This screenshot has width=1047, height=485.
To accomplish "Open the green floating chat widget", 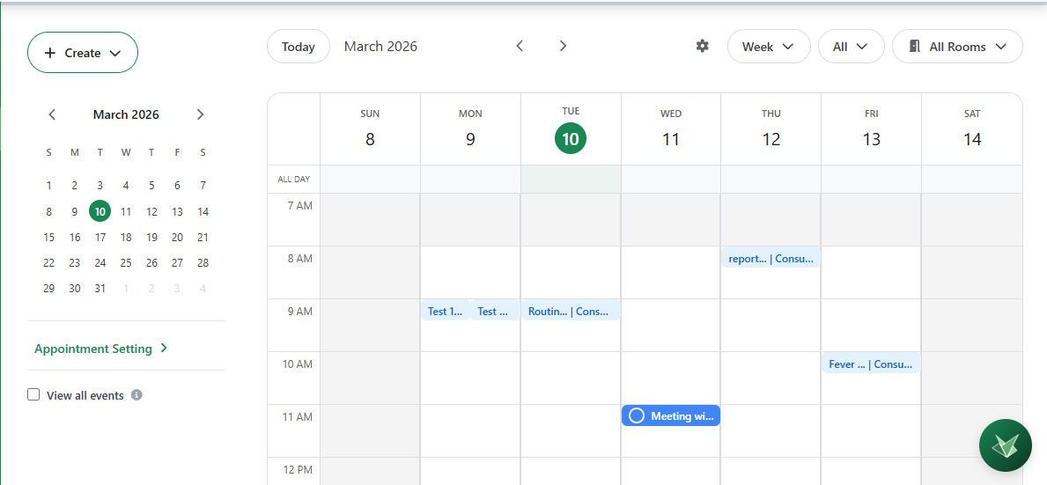I will (x=1005, y=445).
